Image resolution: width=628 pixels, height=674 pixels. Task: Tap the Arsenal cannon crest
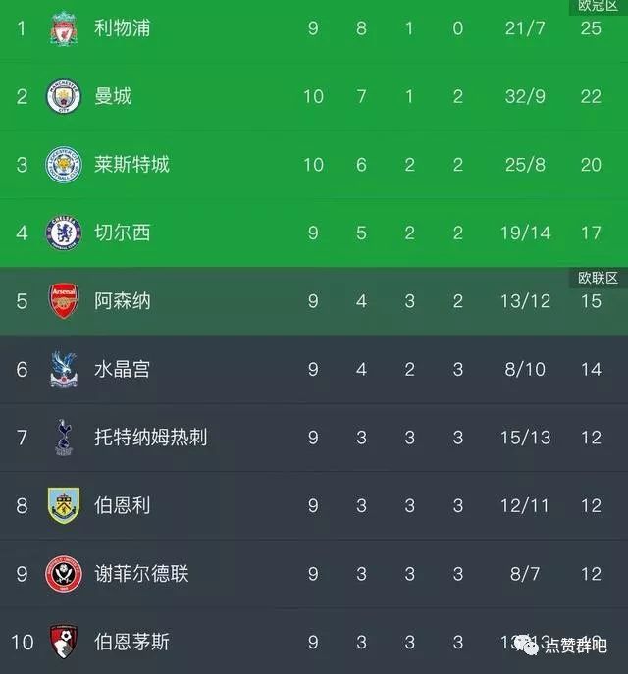pyautogui.click(x=64, y=300)
